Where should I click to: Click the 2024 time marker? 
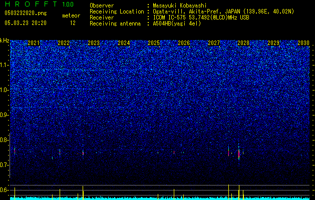[124, 43]
